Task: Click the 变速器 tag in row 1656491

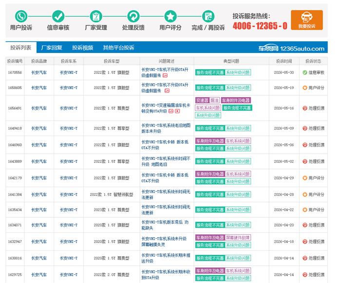Action: (202, 100)
